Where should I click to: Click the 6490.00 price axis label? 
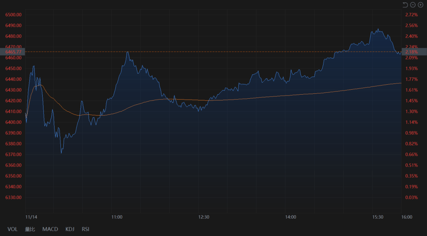coord(13,25)
